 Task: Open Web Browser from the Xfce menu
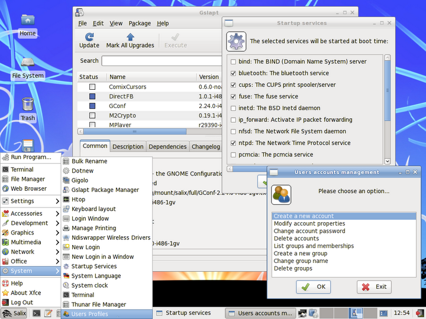click(28, 188)
